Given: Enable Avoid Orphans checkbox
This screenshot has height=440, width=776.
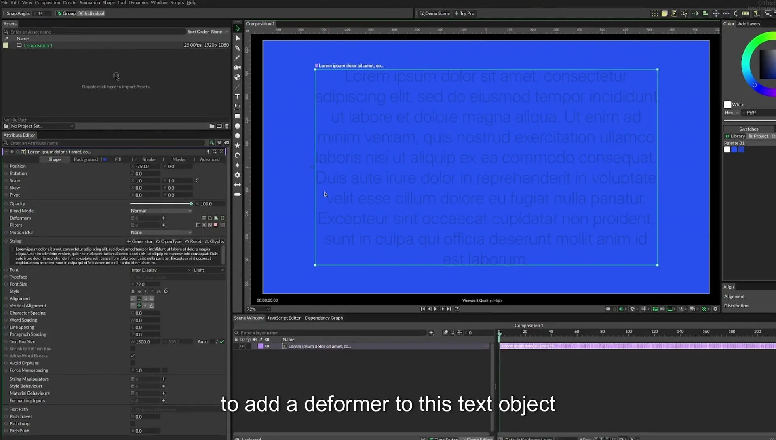Looking at the screenshot, I should click(x=133, y=363).
